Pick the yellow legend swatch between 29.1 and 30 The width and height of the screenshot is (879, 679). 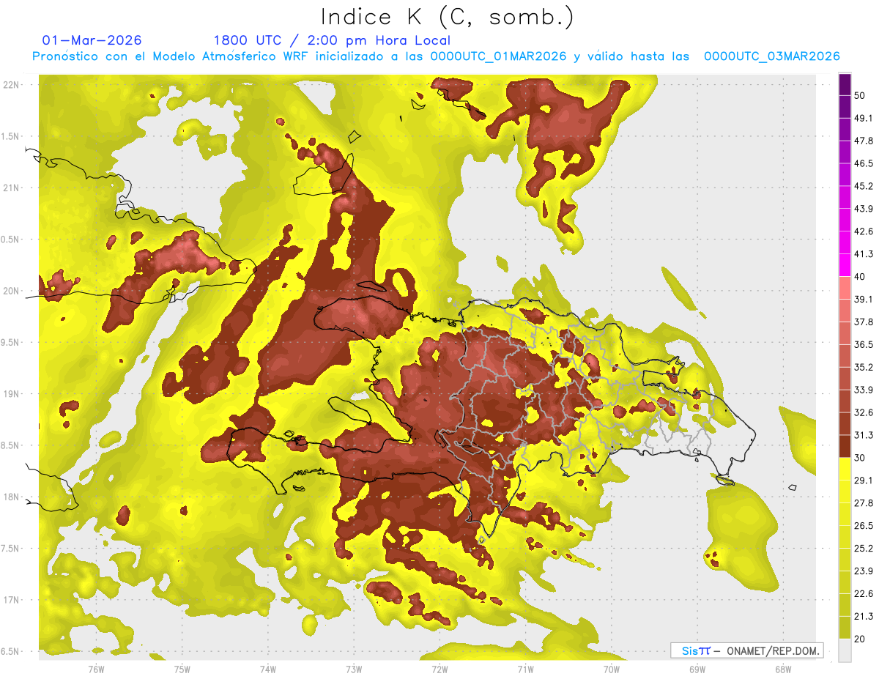tap(845, 470)
